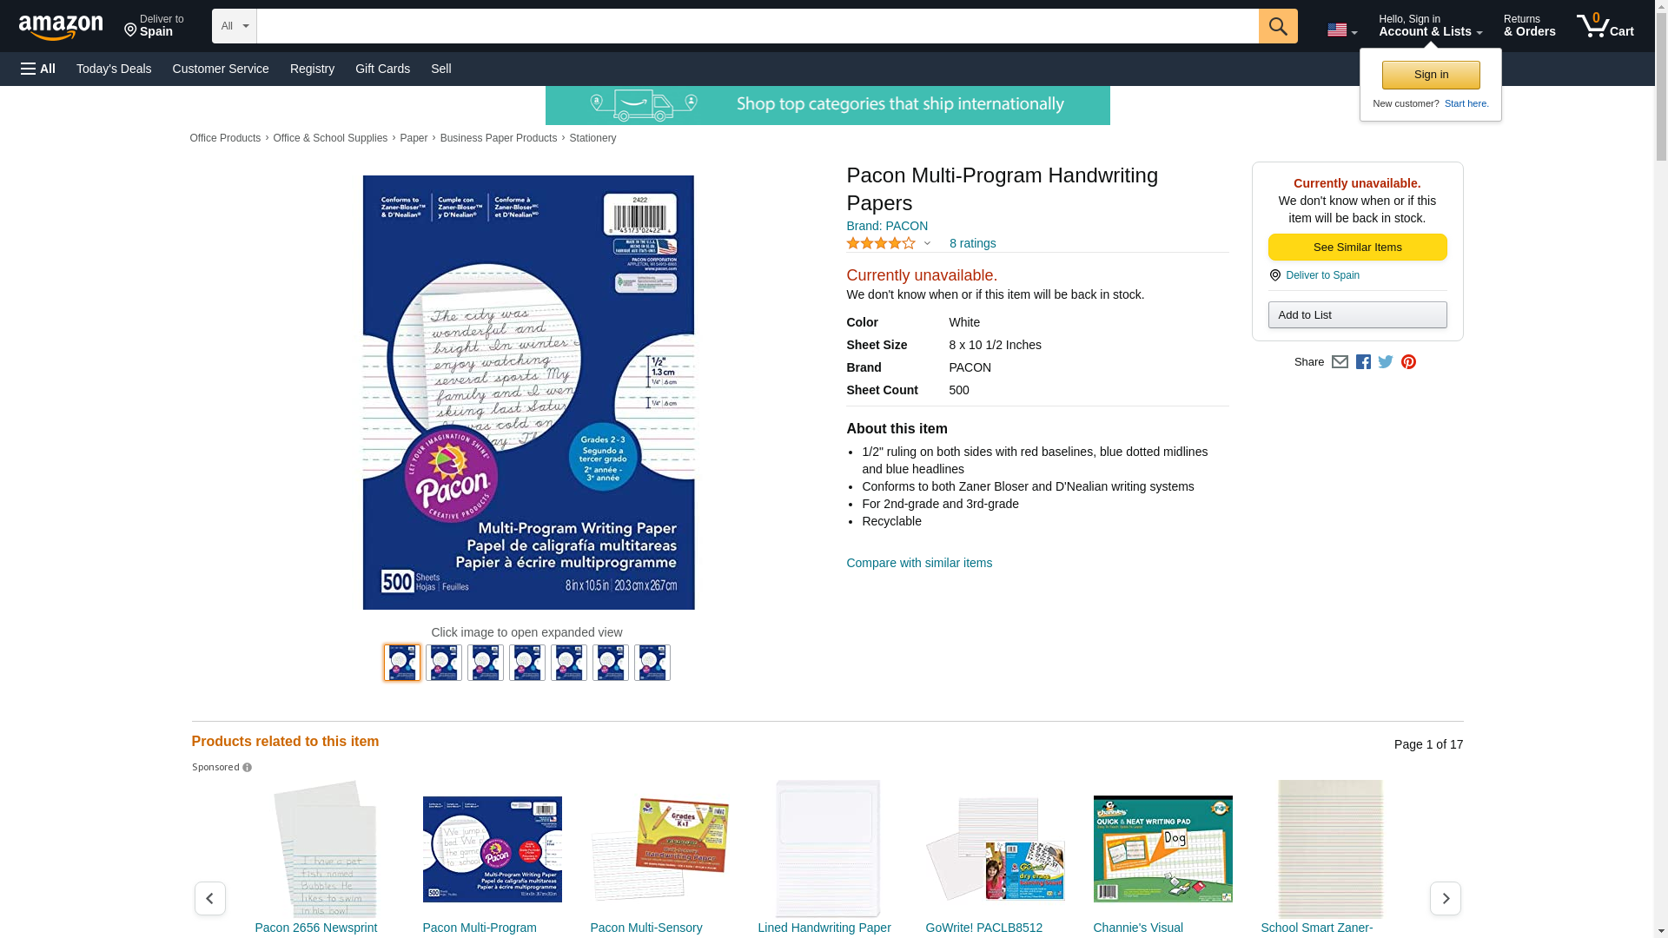Image resolution: width=1668 pixels, height=938 pixels.
Task: Share product via email icon
Action: pyautogui.click(x=1340, y=362)
